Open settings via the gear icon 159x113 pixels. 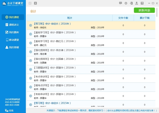(126, 3)
